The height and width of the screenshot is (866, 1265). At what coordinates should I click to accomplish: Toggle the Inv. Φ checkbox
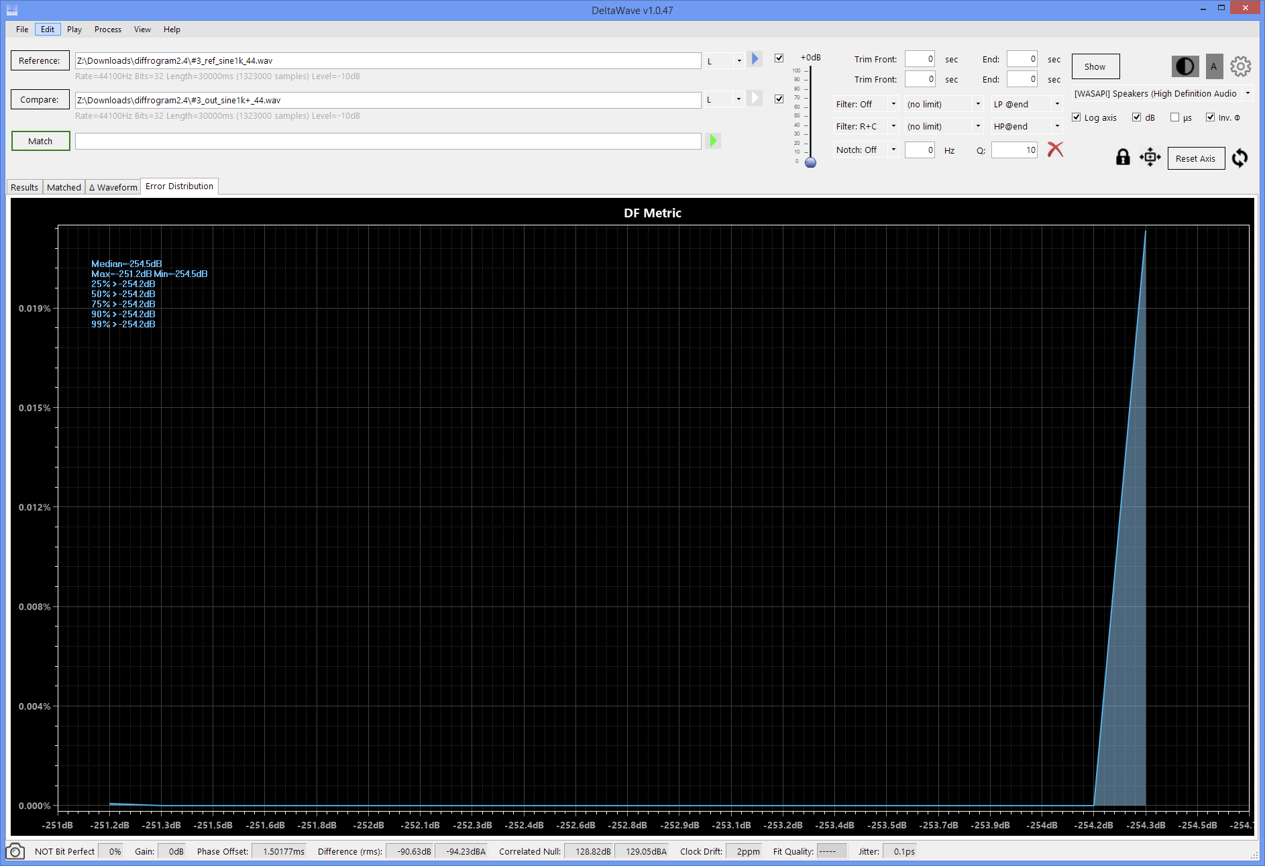pyautogui.click(x=1210, y=117)
